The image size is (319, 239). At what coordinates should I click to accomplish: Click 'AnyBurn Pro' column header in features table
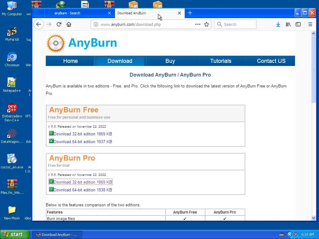pyautogui.click(x=225, y=212)
